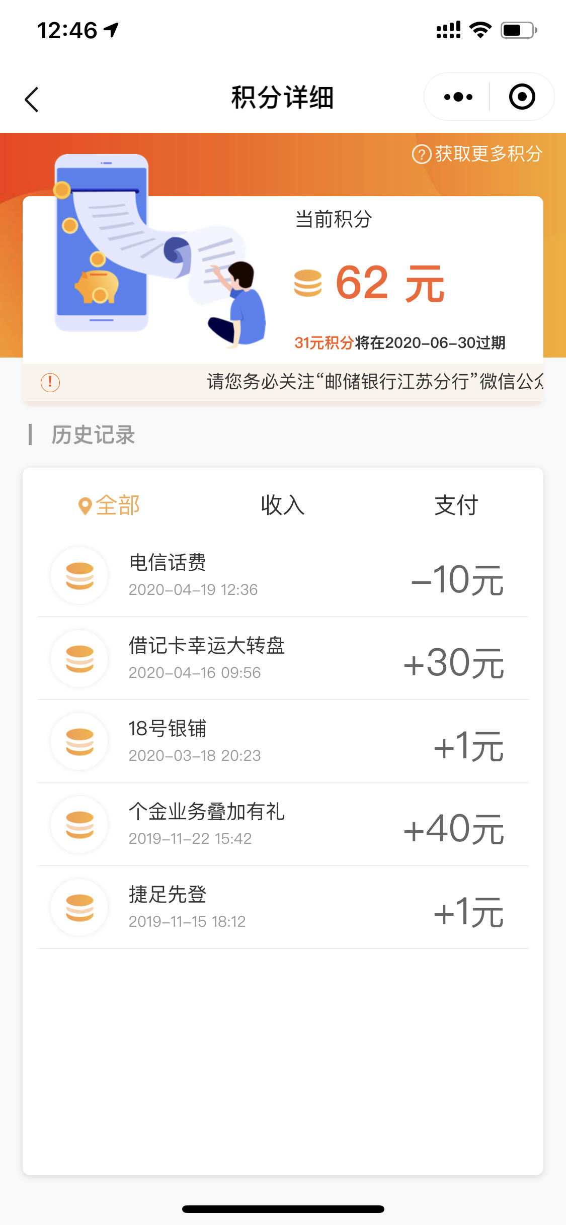The width and height of the screenshot is (566, 1225).
Task: Switch to the 支付 tab
Action: tap(456, 505)
